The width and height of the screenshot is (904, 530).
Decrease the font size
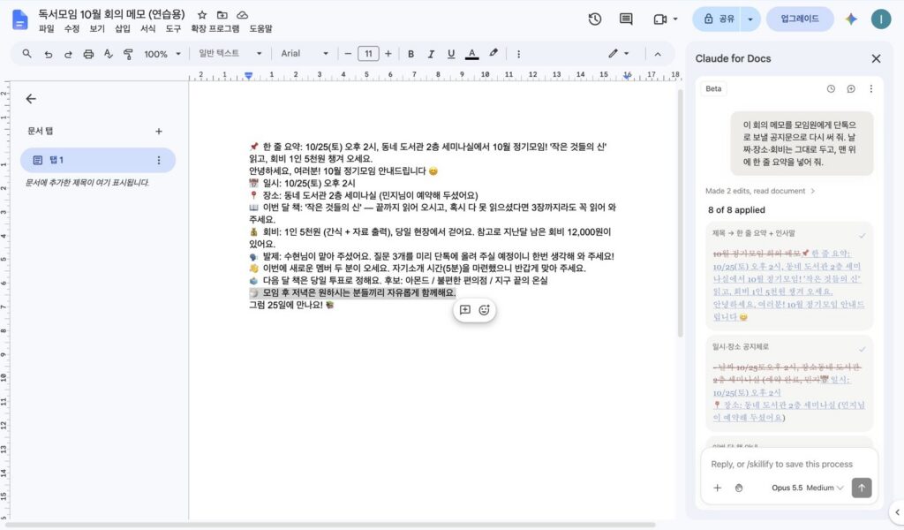(348, 54)
